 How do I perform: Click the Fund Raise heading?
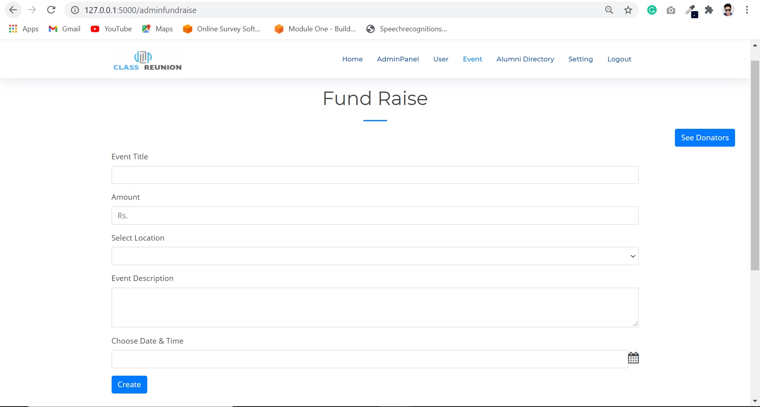(375, 98)
